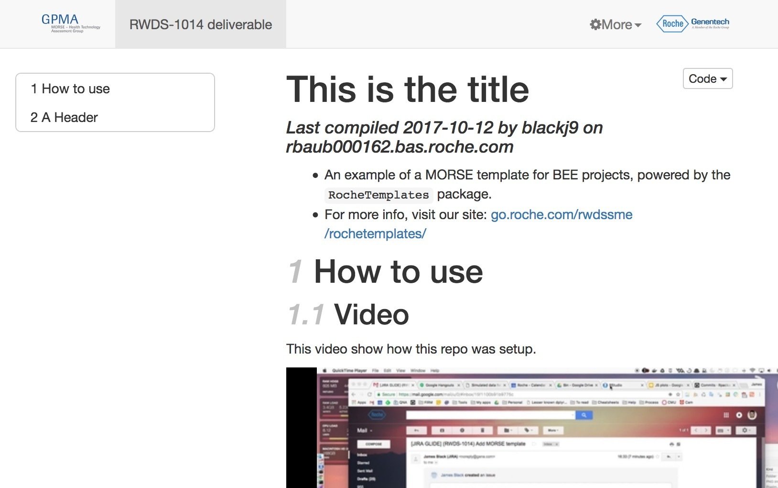This screenshot has width=778, height=488.
Task: Open the Code dropdown button
Action: point(707,79)
